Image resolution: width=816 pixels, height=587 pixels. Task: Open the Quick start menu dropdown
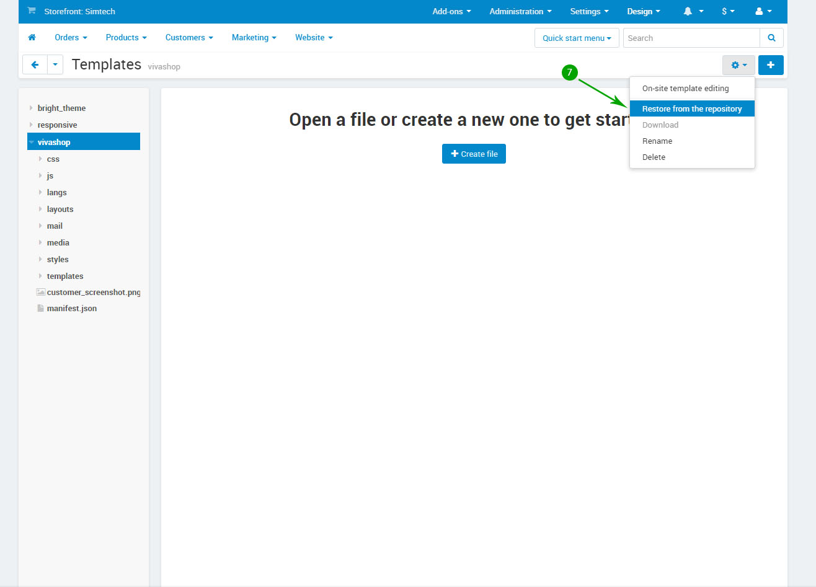coord(576,38)
